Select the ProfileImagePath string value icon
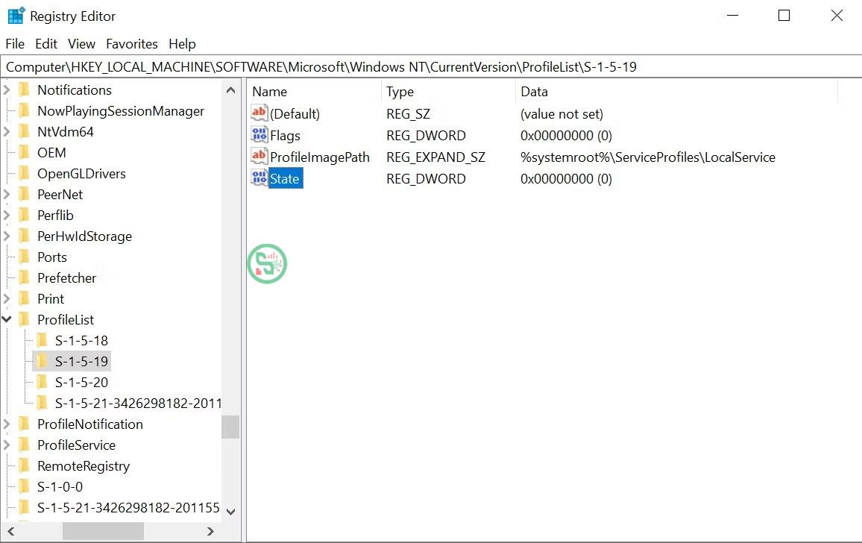This screenshot has height=543, width=862. pos(259,157)
